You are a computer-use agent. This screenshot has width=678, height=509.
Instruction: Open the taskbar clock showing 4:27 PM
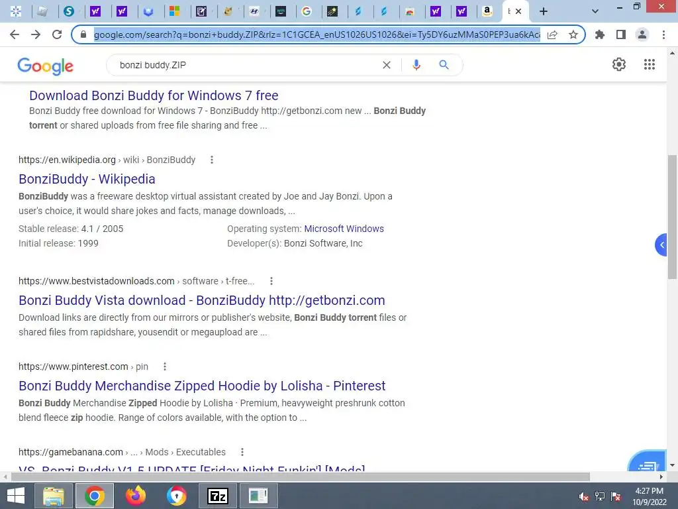(649, 496)
